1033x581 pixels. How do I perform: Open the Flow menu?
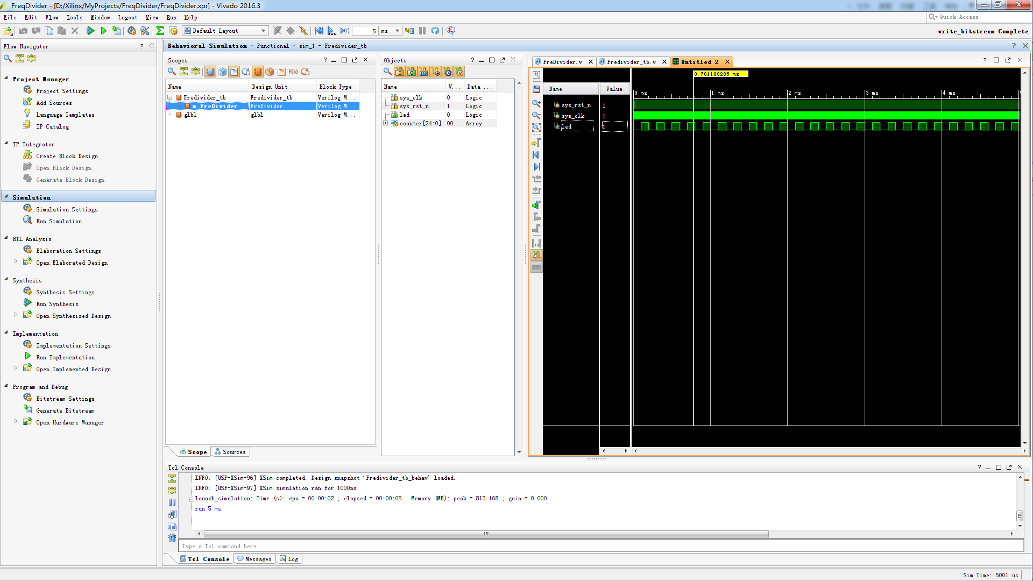tap(52, 17)
